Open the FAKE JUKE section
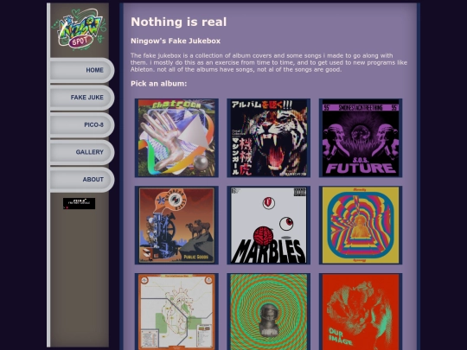This screenshot has height=350, width=467. tap(82, 98)
